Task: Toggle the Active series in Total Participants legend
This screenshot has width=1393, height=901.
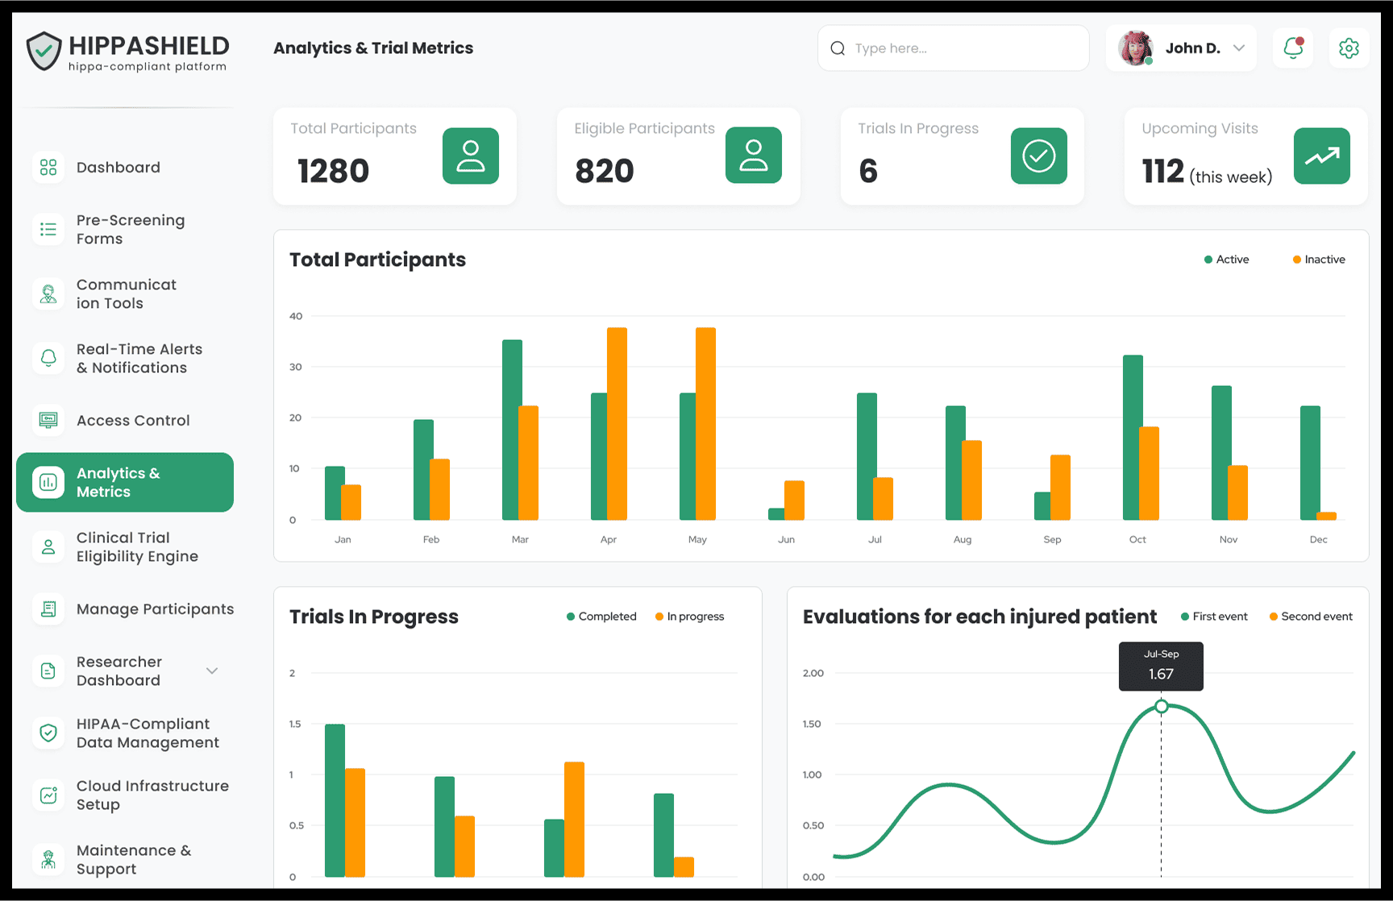Action: point(1226,260)
